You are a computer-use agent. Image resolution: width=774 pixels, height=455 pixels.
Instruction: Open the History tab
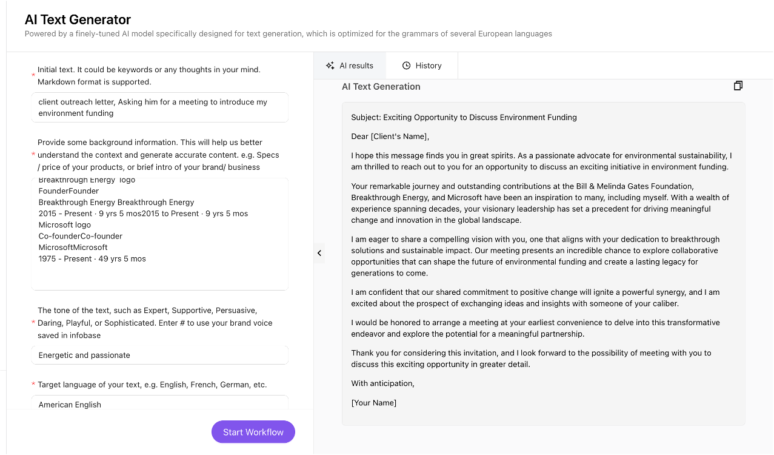[x=422, y=66]
